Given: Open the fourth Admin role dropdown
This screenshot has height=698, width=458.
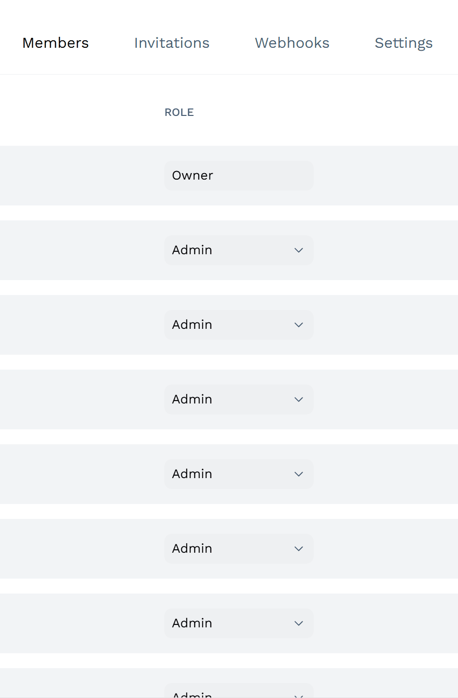Looking at the screenshot, I should pyautogui.click(x=239, y=474).
